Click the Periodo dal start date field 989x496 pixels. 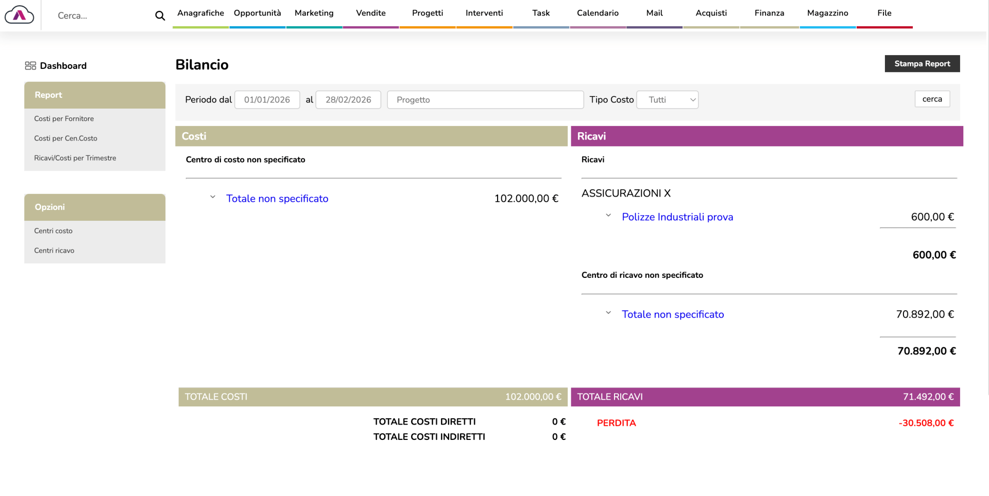point(267,100)
